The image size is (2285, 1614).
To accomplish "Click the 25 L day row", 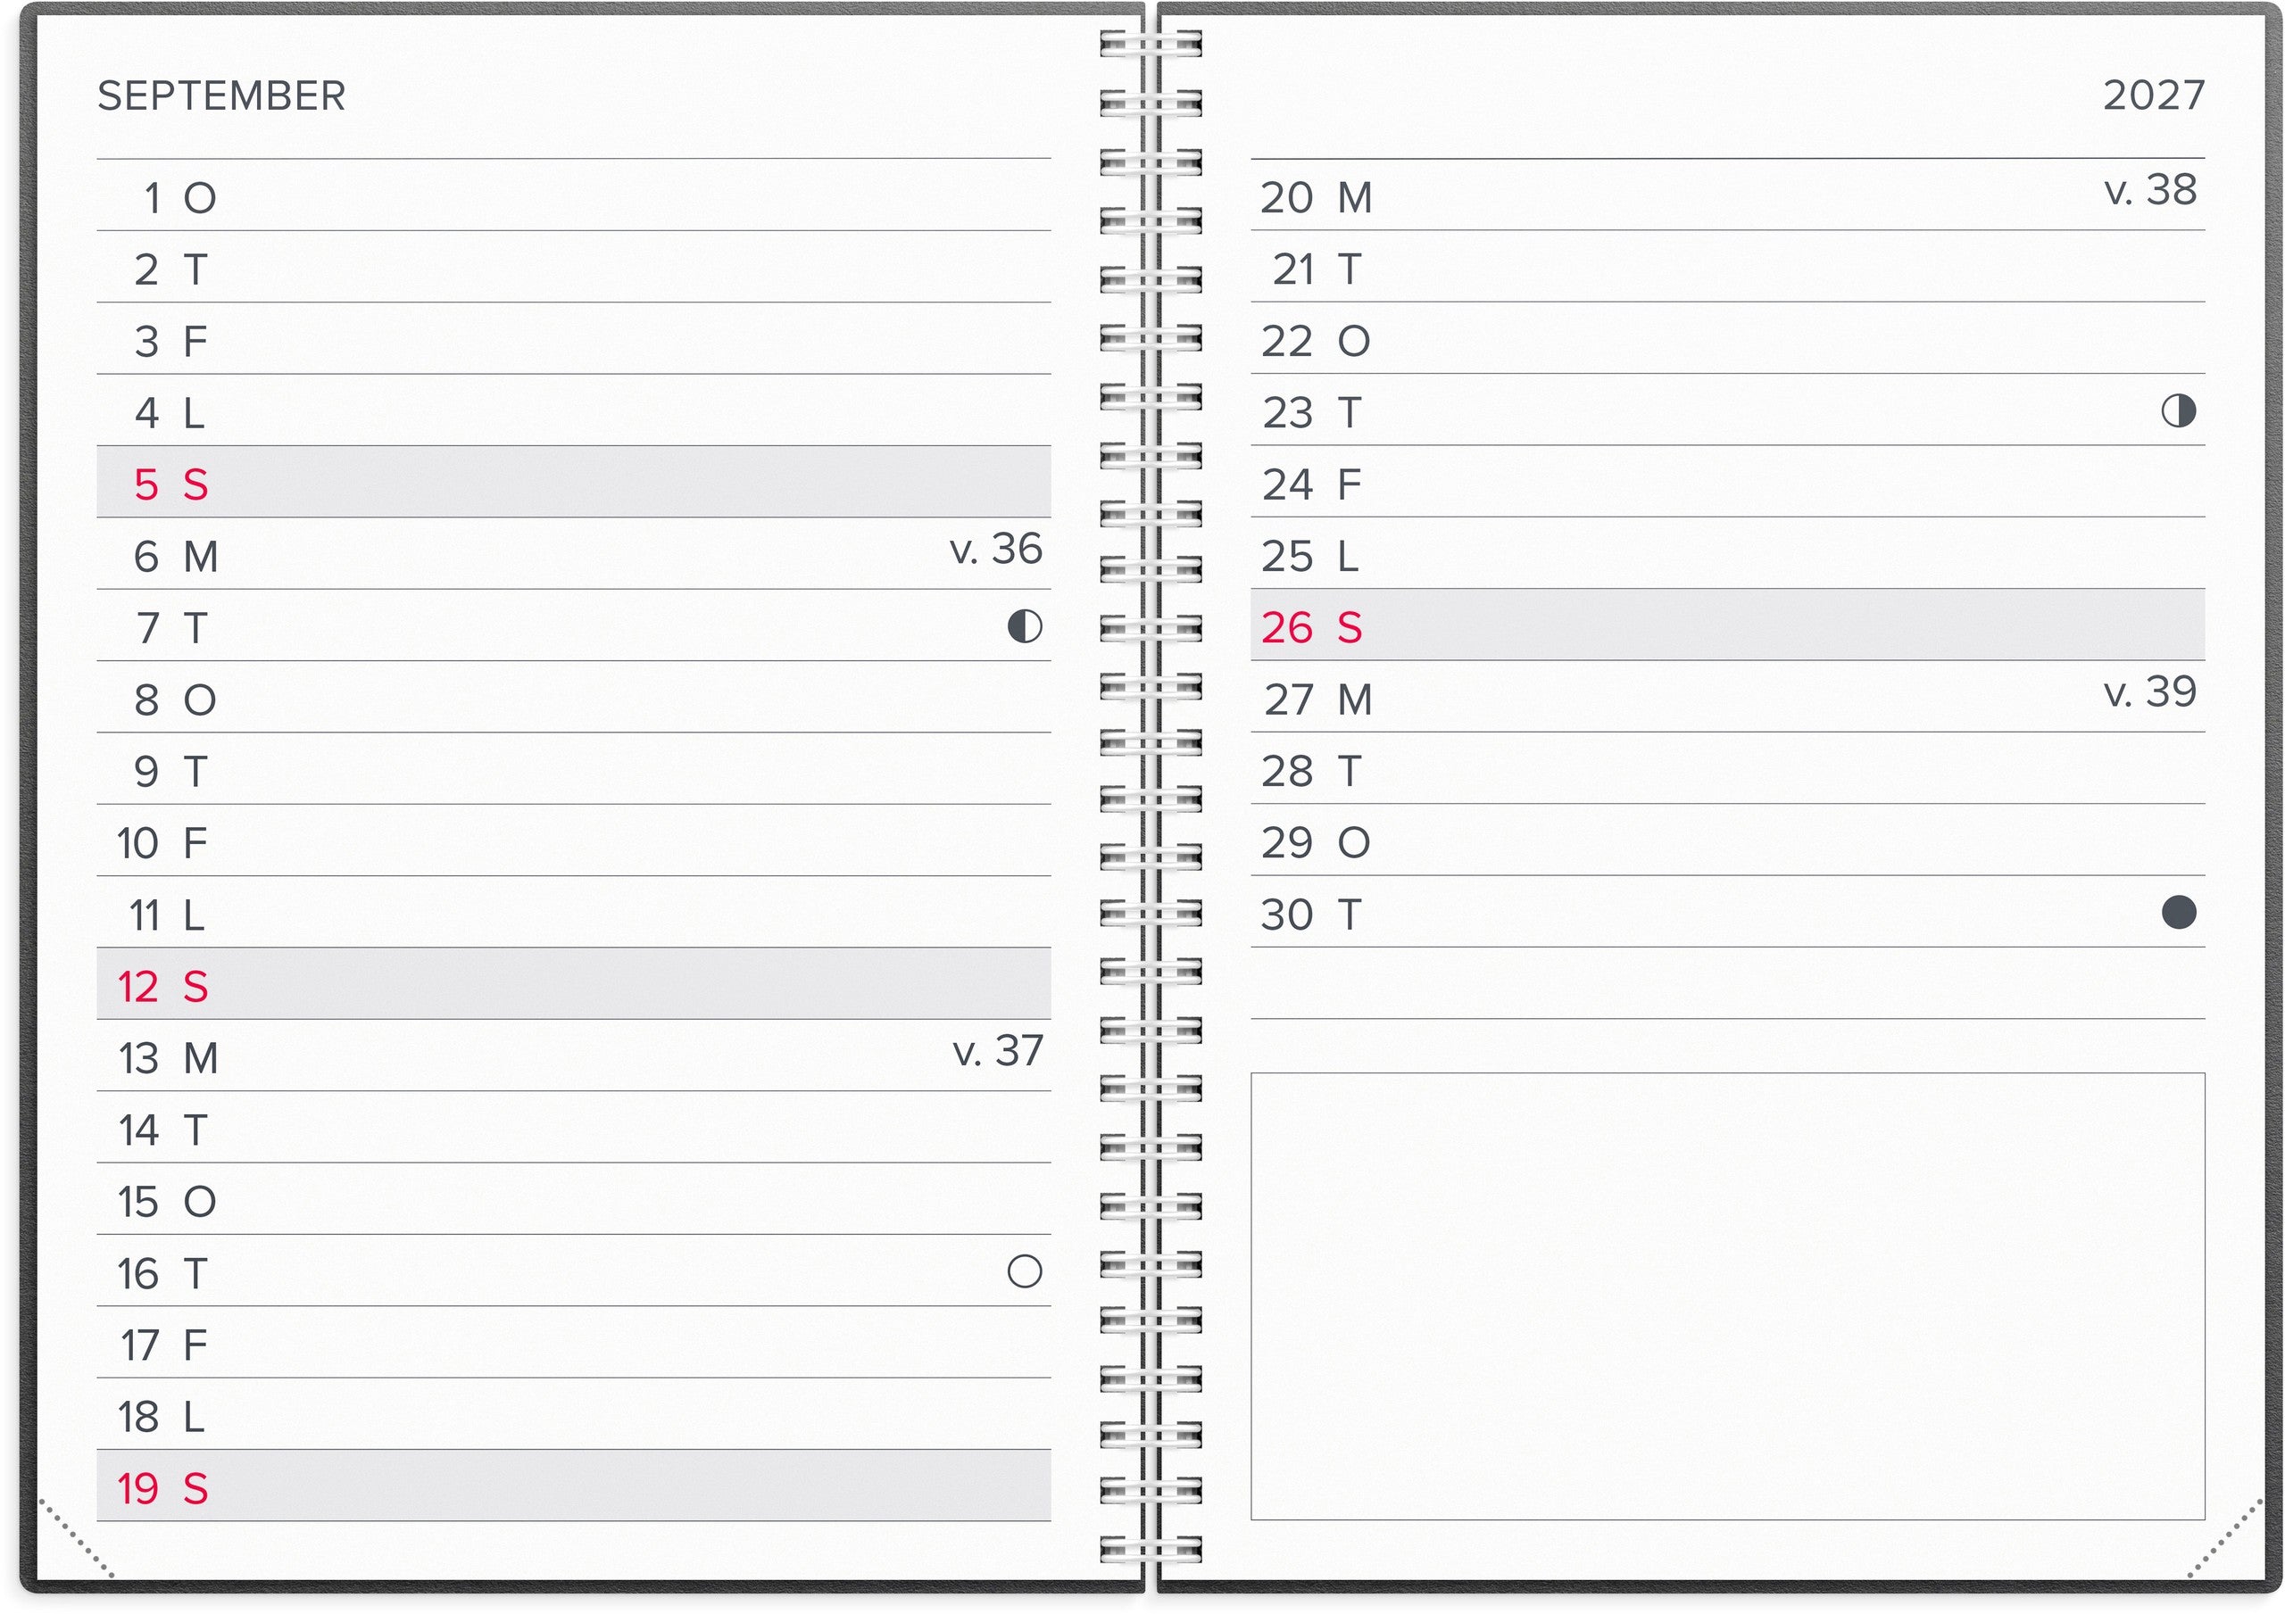I will point(1728,552).
